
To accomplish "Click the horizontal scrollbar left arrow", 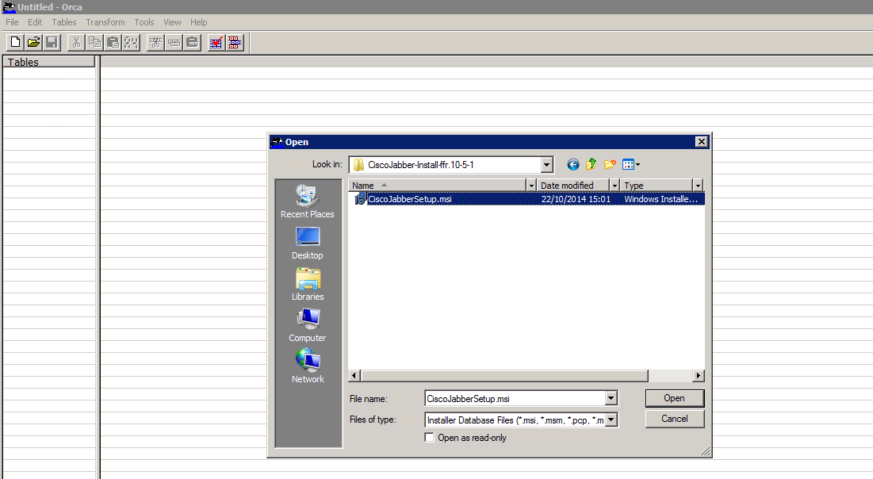I will pyautogui.click(x=354, y=375).
